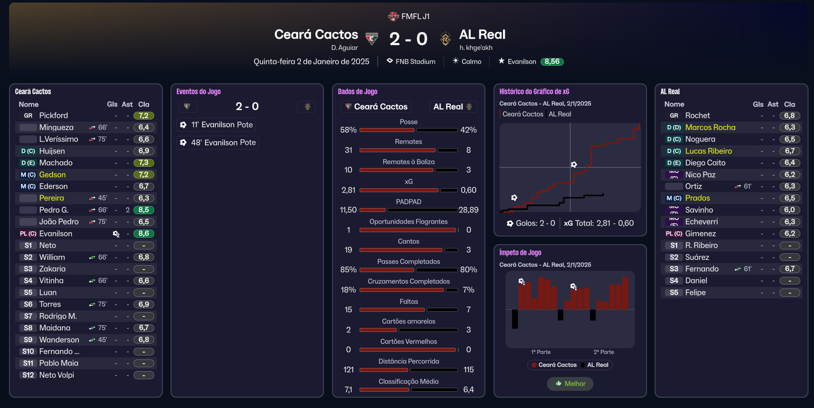Click the AL Real crest beside the score
This screenshot has width=814, height=408.
[445, 39]
